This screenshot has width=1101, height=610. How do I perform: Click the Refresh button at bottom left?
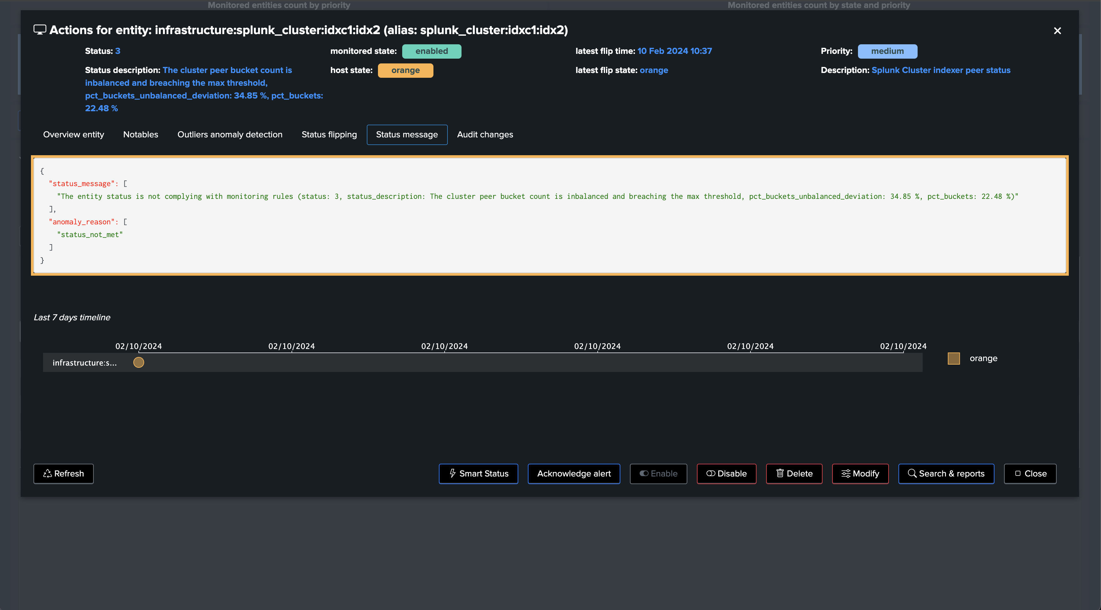[x=63, y=473]
